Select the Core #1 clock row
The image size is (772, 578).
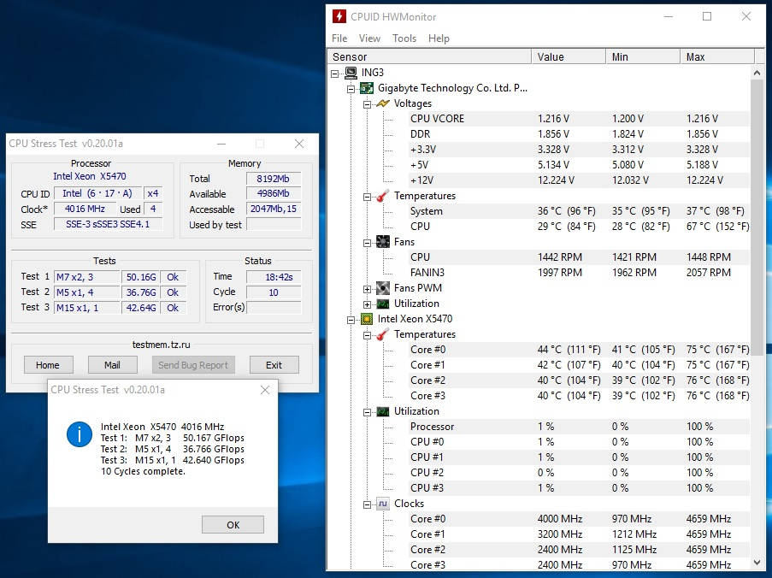point(579,534)
